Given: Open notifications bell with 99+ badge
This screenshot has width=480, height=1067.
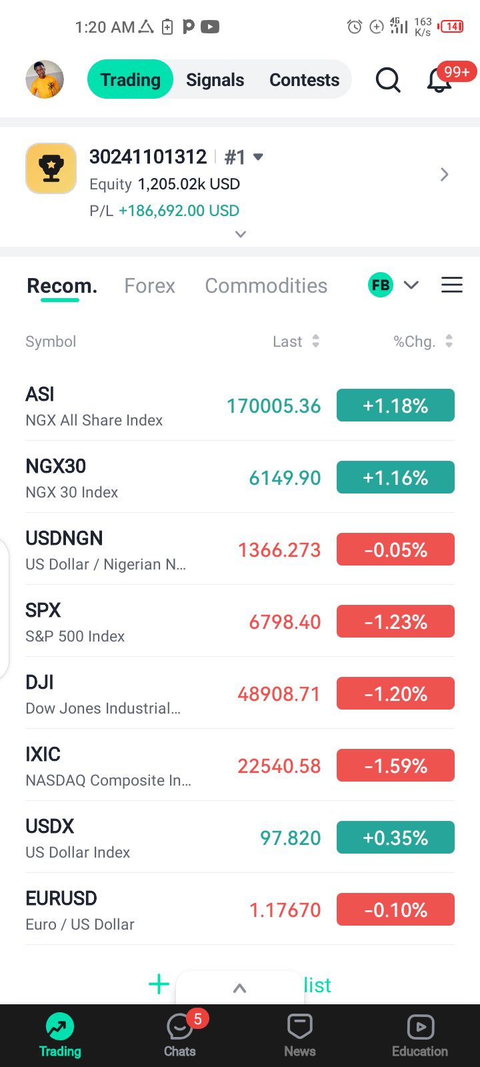Looking at the screenshot, I should pyautogui.click(x=440, y=81).
